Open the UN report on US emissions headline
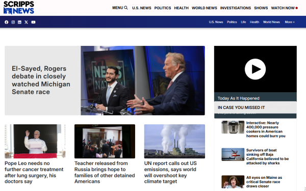 pyautogui.click(x=170, y=172)
